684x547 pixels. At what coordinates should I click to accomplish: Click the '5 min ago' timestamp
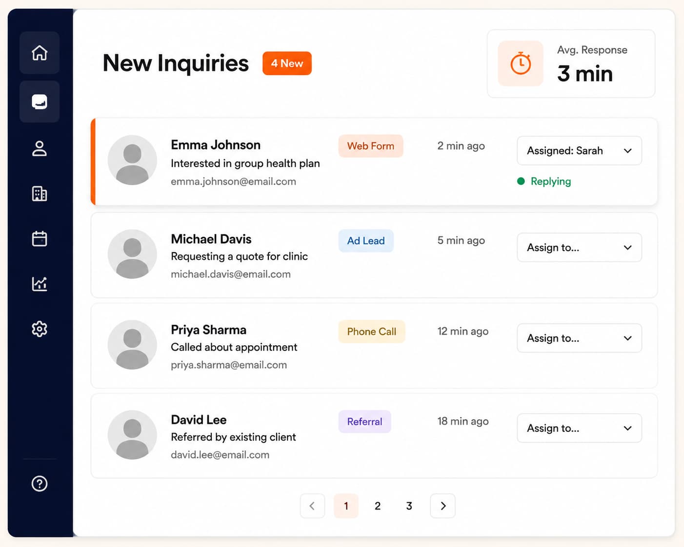461,240
